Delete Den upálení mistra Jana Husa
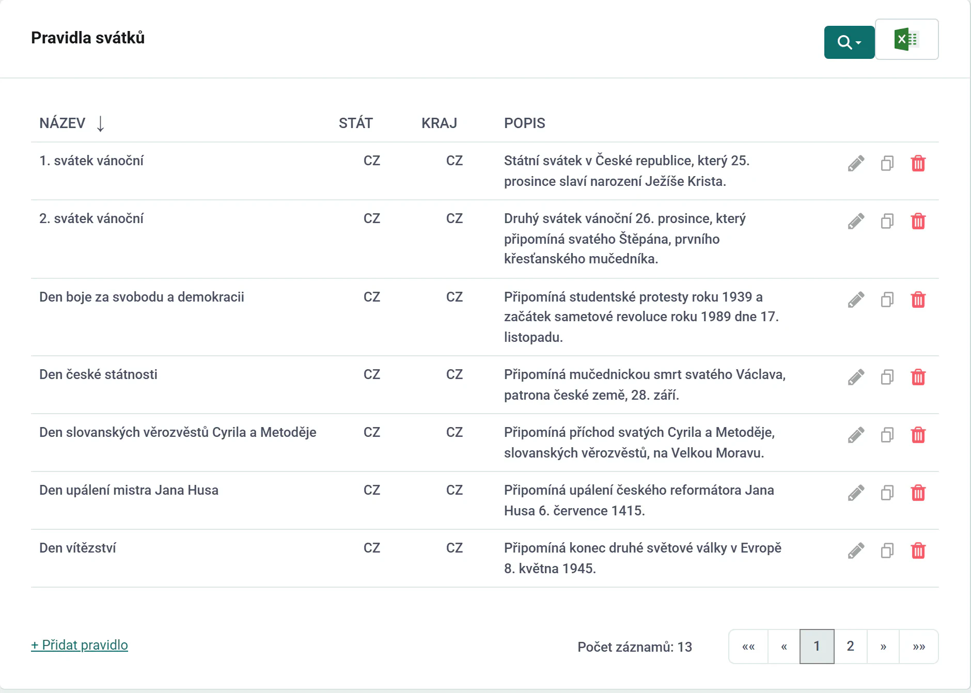Screen dimensions: 971x693 918,493
